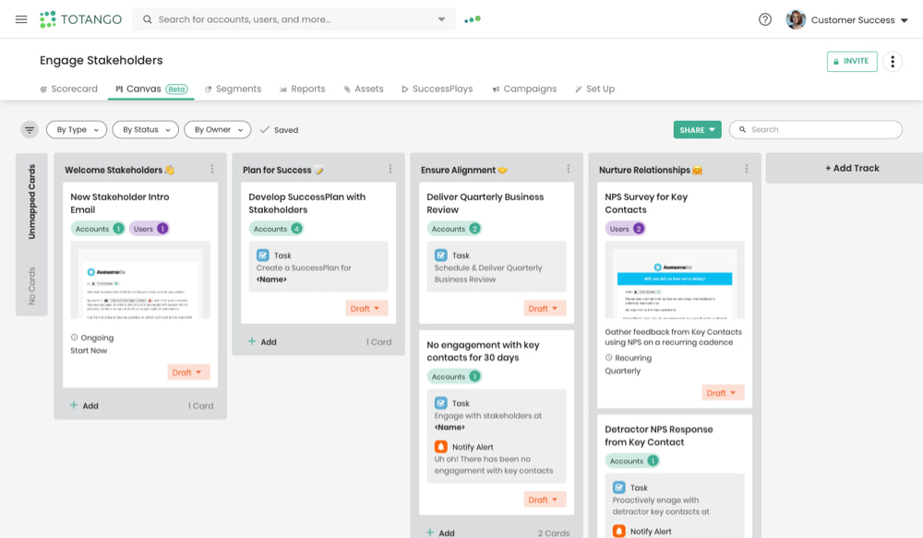Screen dimensions: 923x538
Task: Expand the By Owner filter dropdown
Action: pos(217,129)
